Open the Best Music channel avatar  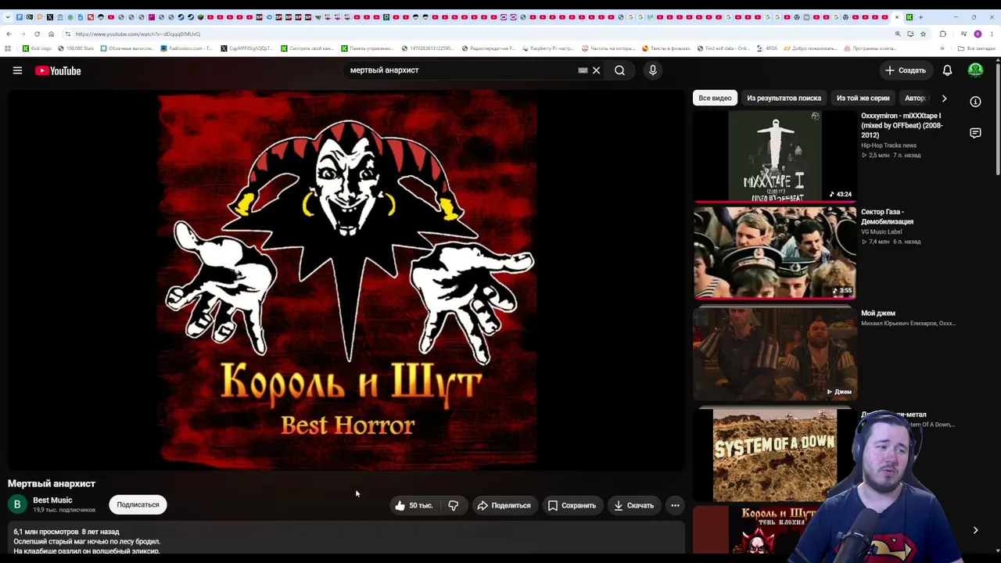coord(17,504)
